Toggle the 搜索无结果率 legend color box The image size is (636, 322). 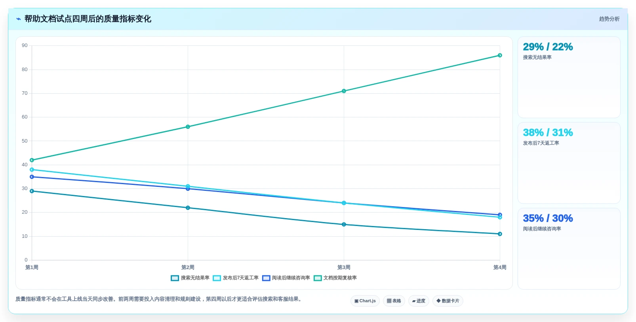[x=175, y=278]
